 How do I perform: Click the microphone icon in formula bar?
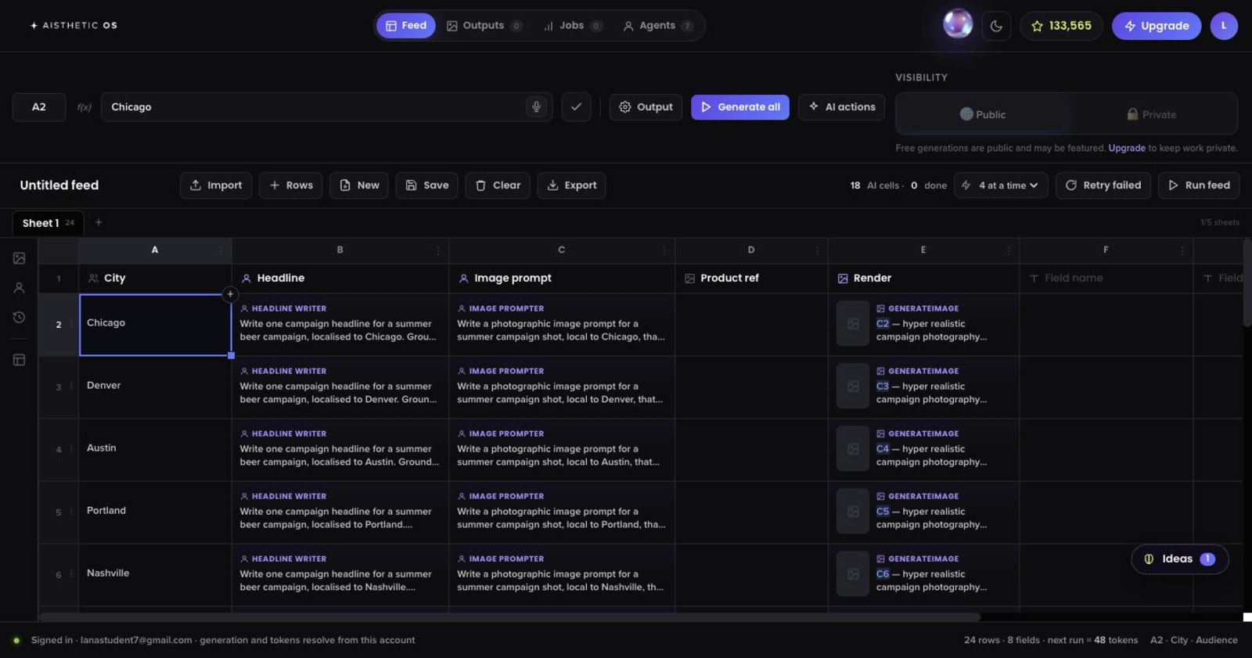tap(536, 107)
